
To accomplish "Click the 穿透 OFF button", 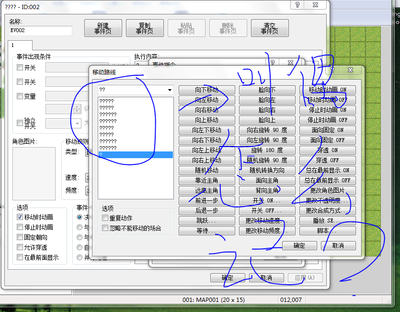I will pos(328,161).
